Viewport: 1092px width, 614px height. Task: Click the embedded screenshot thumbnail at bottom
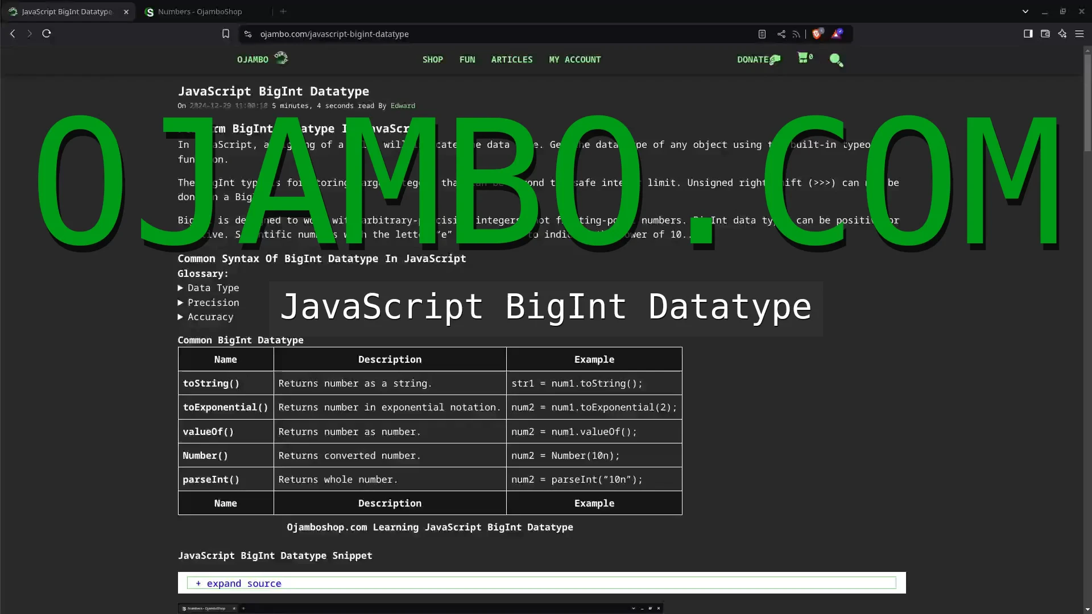(x=421, y=608)
